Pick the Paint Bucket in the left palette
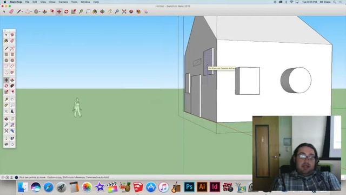Image resolution: width=346 pixels, height=195 pixels. click(6, 41)
